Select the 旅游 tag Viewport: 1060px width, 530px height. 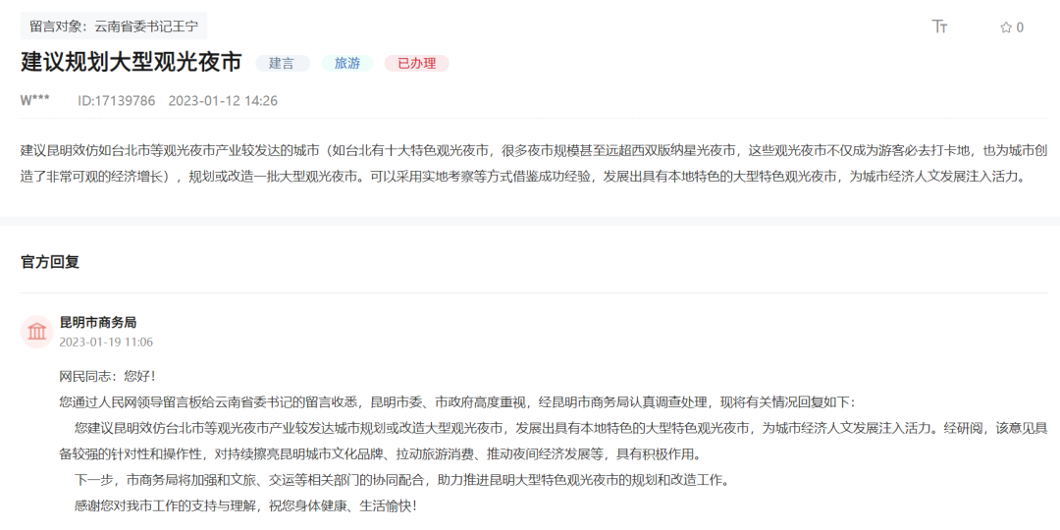coord(347,64)
